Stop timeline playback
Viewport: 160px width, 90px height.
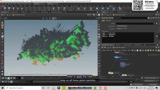[x=8, y=78]
